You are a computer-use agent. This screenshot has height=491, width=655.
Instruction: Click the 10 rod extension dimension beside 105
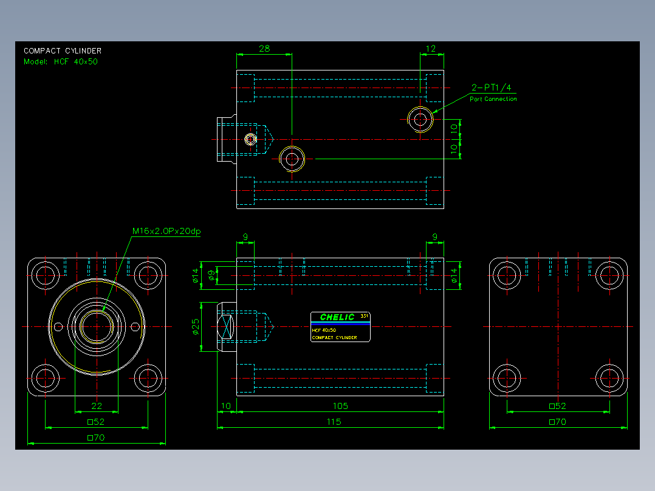click(226, 406)
